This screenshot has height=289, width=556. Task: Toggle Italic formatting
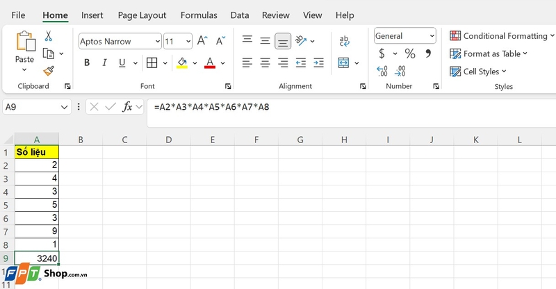click(104, 63)
